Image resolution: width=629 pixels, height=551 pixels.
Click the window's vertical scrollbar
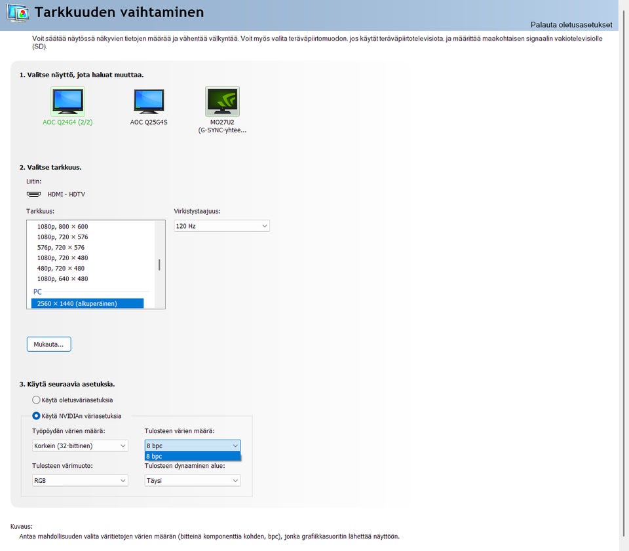point(623,273)
